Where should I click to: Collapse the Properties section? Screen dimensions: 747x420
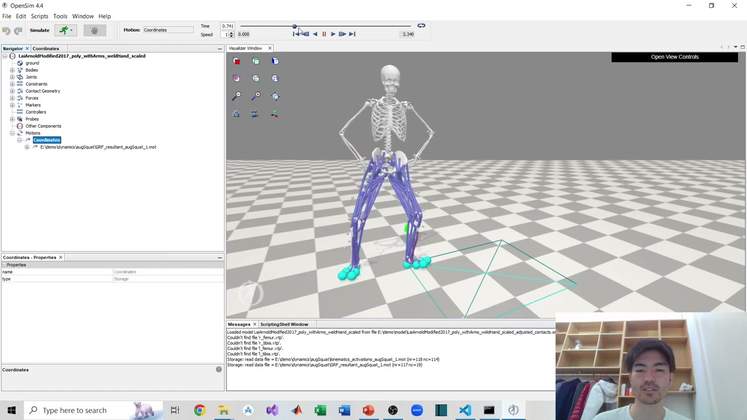(x=4, y=265)
